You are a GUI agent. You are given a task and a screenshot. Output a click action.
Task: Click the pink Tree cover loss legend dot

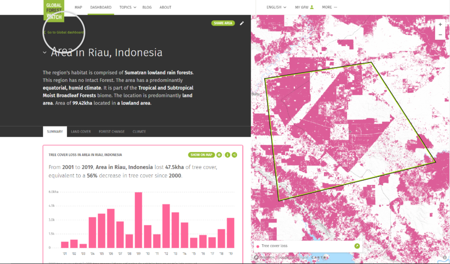click(258, 246)
